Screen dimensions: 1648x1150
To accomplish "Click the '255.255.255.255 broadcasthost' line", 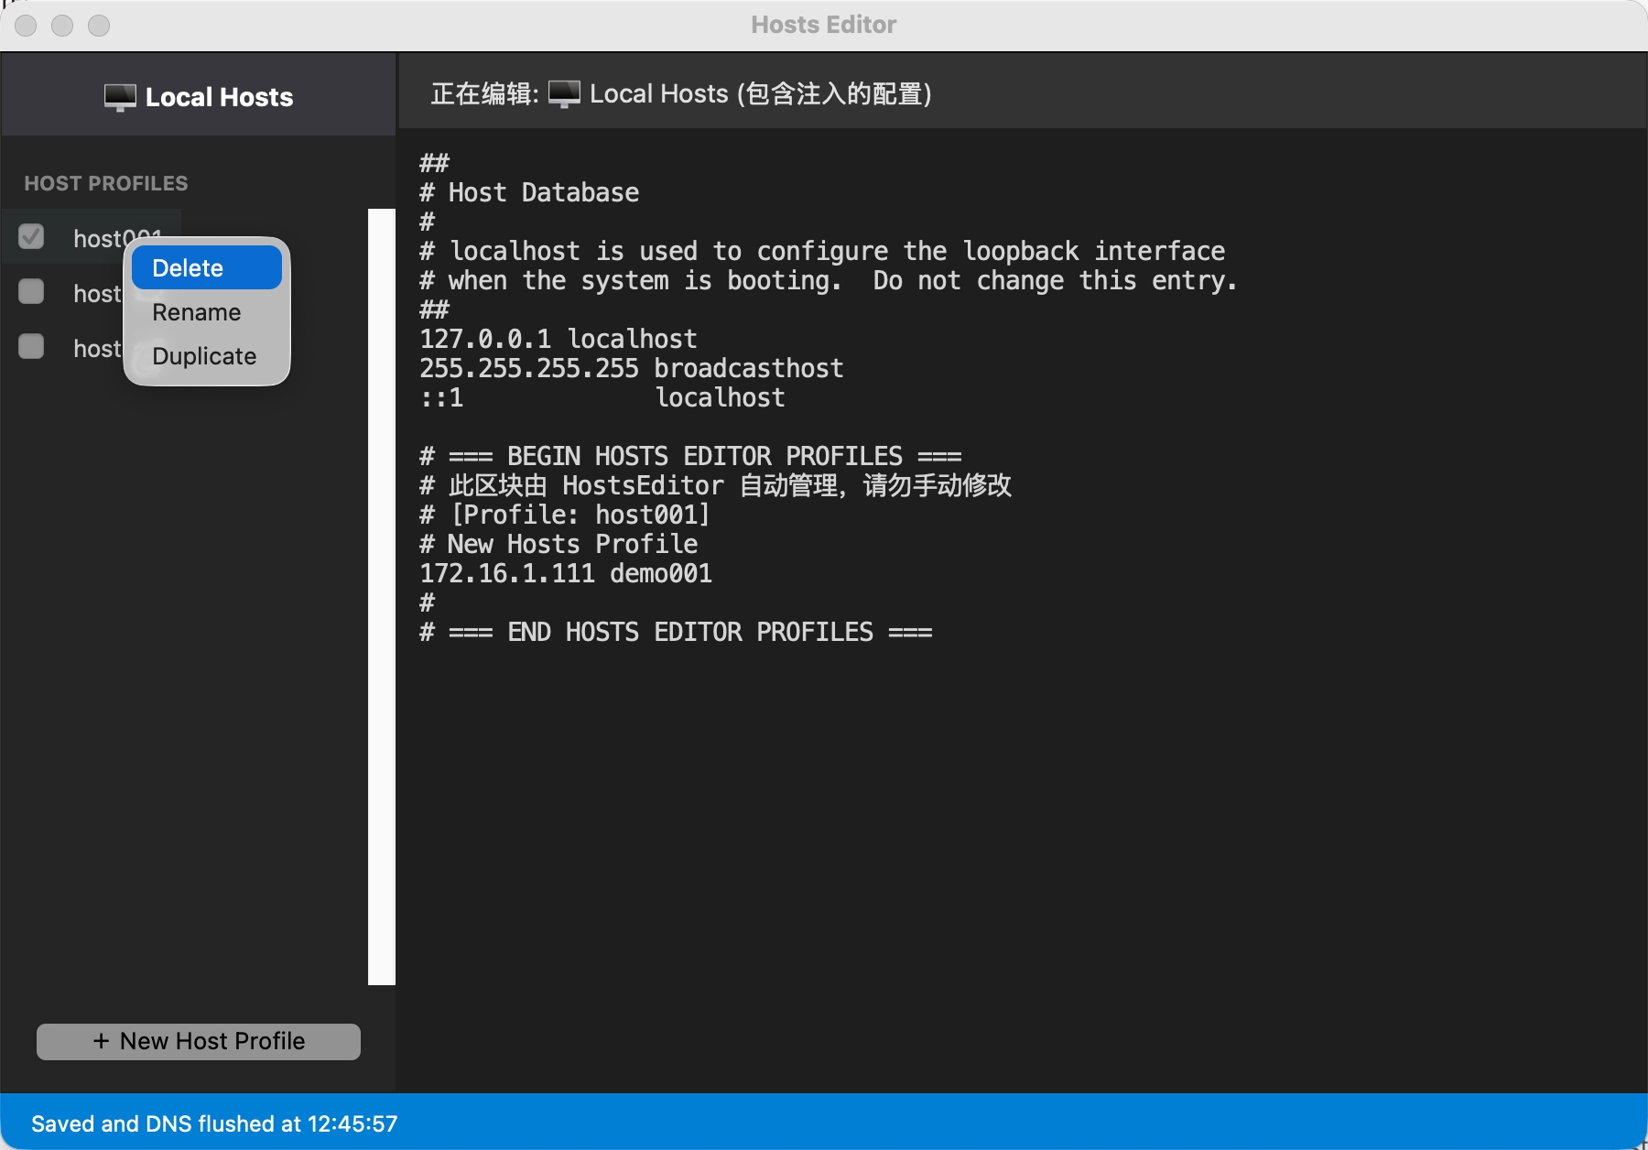I will [x=632, y=368].
